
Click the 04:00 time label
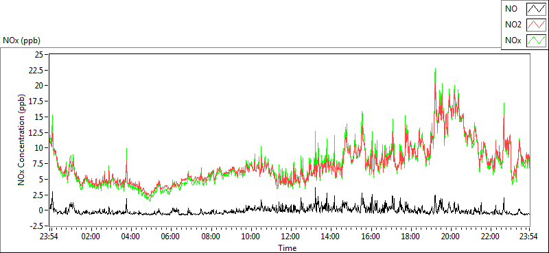point(130,237)
